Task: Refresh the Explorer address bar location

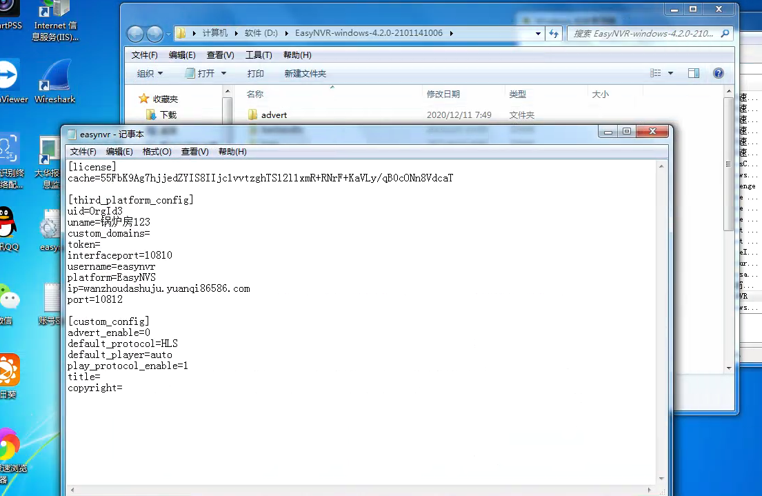Action: [554, 34]
